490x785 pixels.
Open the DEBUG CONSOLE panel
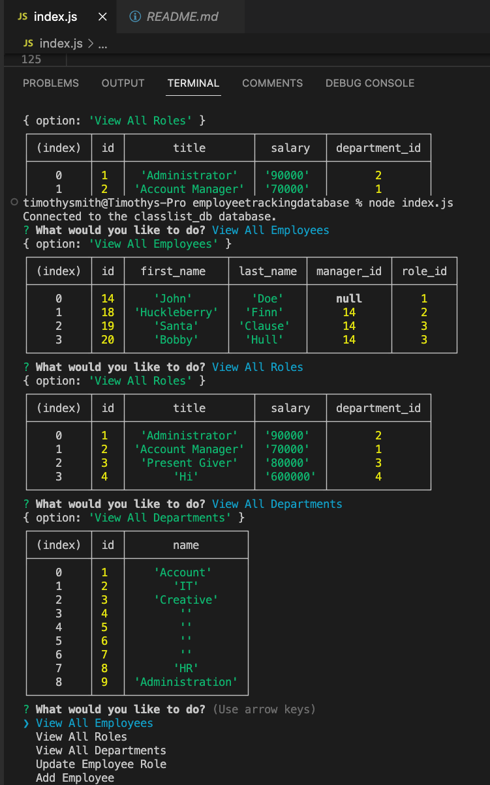369,83
